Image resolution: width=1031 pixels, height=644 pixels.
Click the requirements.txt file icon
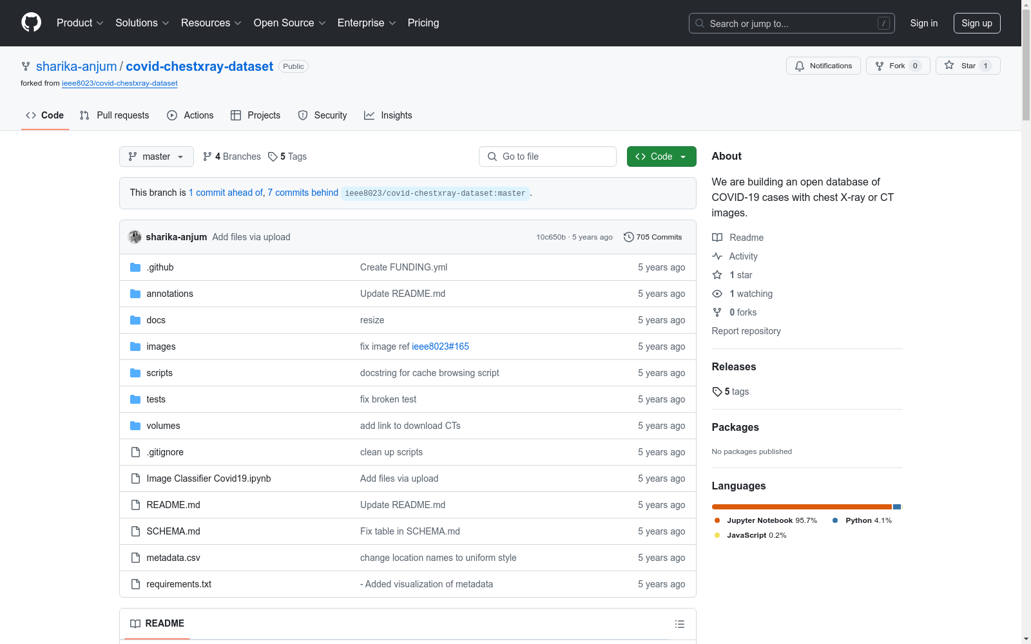pyautogui.click(x=135, y=584)
